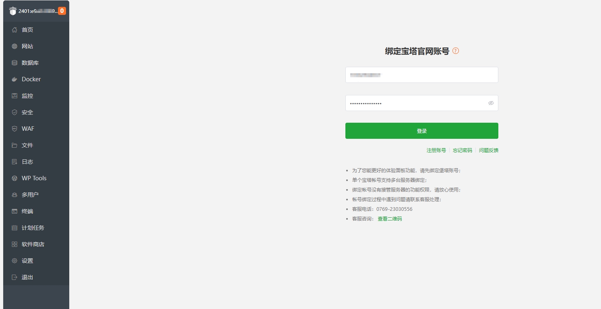
Task: Click the calendar icon beside 计划任务
Action: (14, 228)
